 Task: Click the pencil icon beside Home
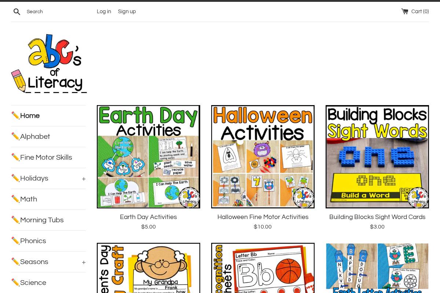(x=15, y=116)
